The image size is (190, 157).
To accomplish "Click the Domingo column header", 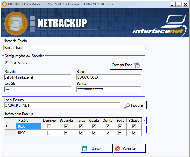I will coord(49,121).
